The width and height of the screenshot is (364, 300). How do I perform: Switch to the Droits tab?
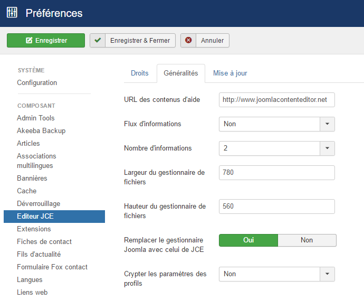point(140,73)
